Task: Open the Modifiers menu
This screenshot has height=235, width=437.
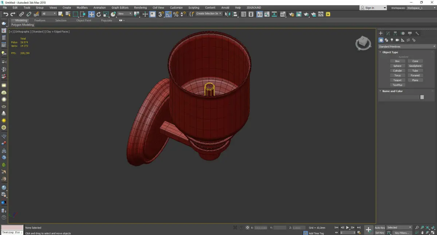Action: 82,8
